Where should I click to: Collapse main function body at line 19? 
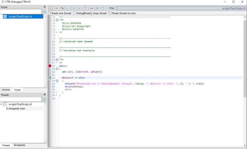(57, 69)
